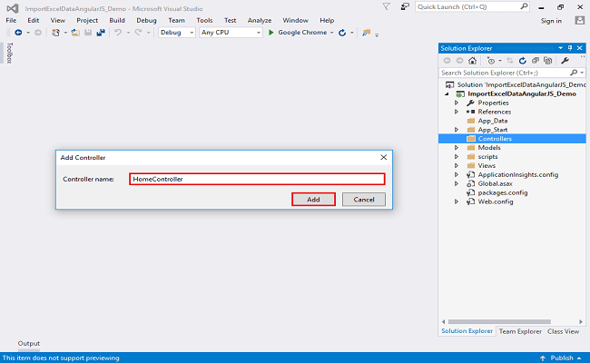Open the Tools menu
The width and height of the screenshot is (590, 363).
point(204,20)
